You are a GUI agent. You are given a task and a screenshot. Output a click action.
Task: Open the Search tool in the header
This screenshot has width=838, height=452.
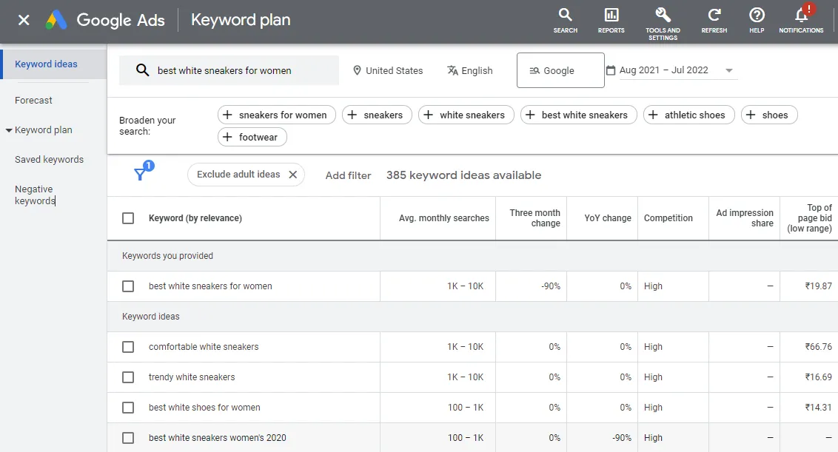tap(565, 21)
